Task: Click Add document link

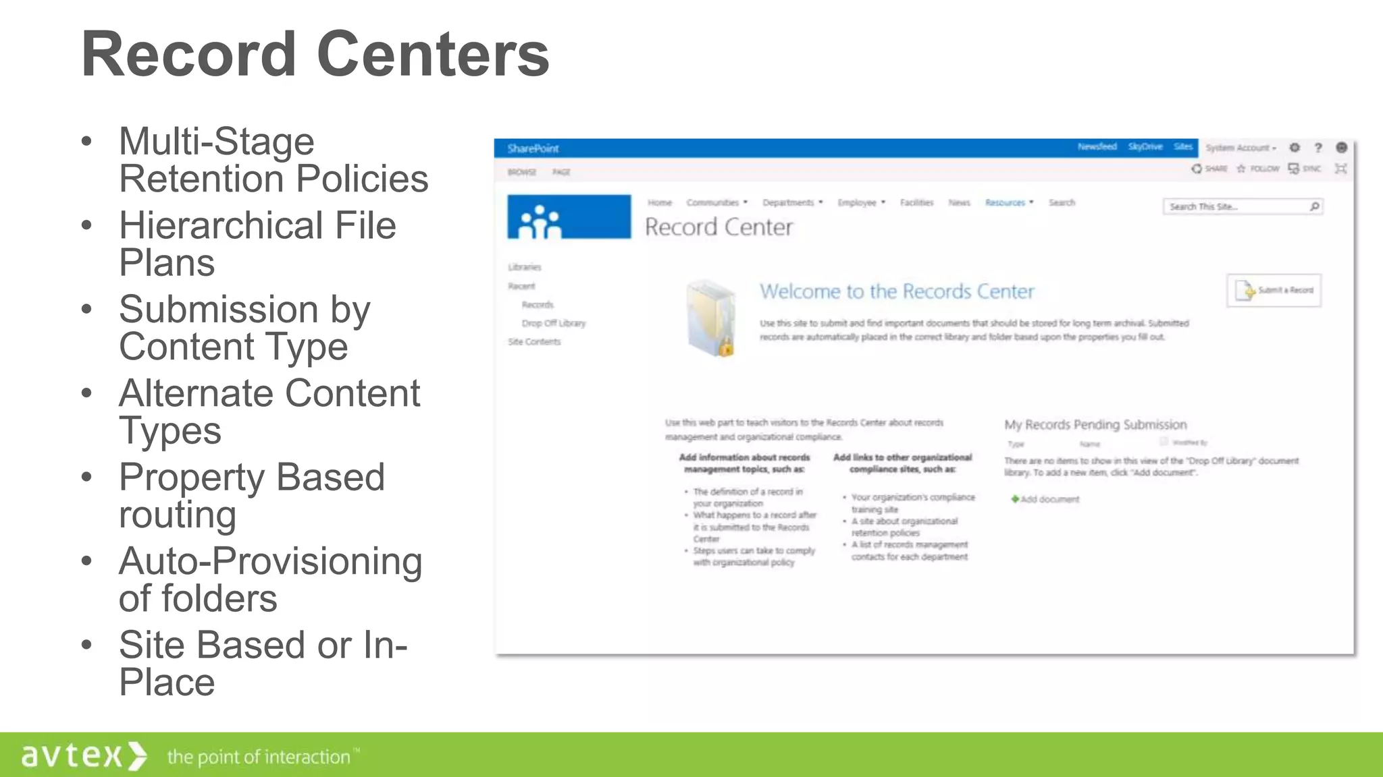Action: click(1050, 499)
